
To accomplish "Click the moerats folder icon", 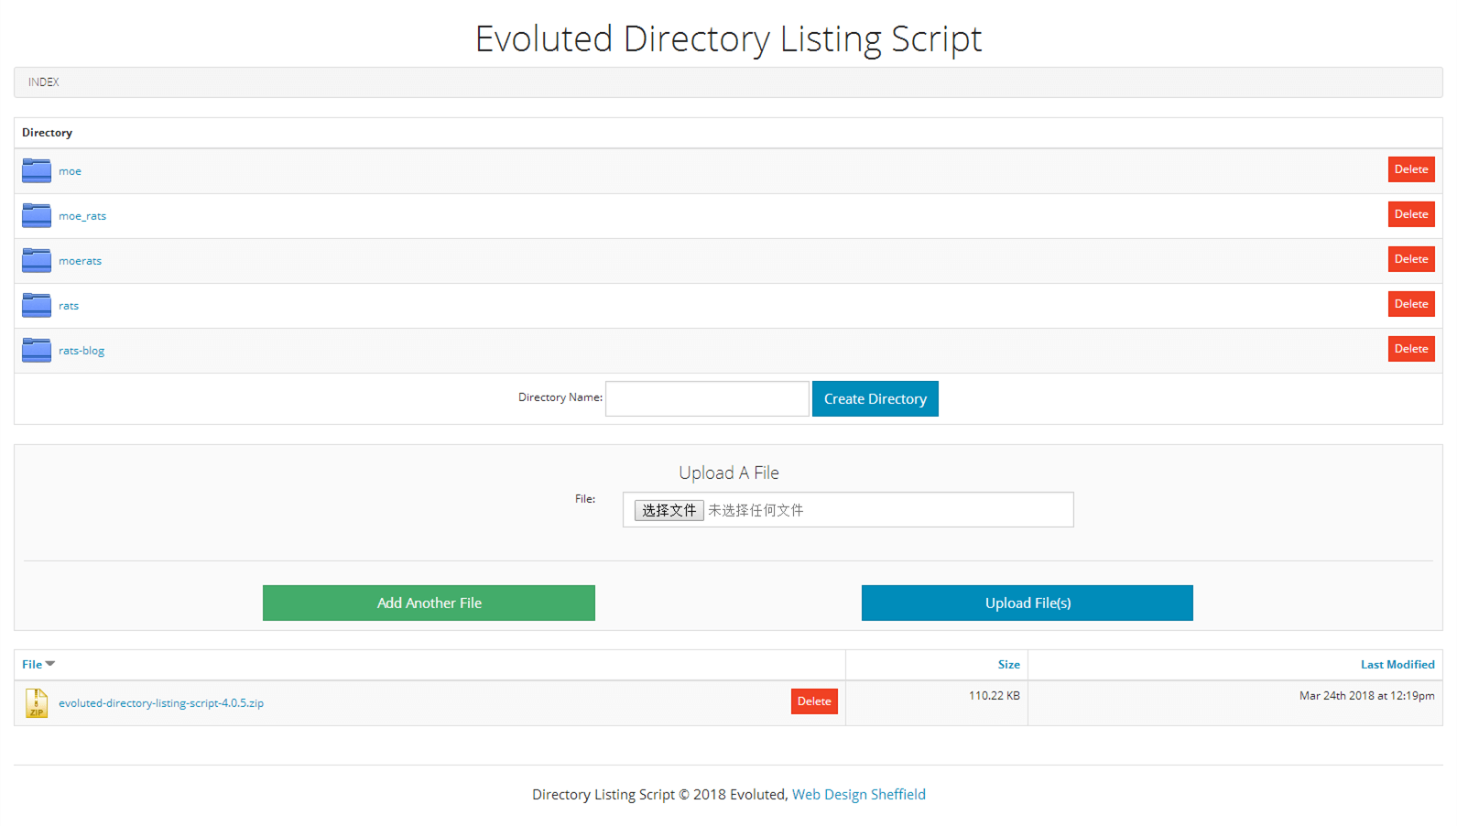I will pyautogui.click(x=37, y=261).
